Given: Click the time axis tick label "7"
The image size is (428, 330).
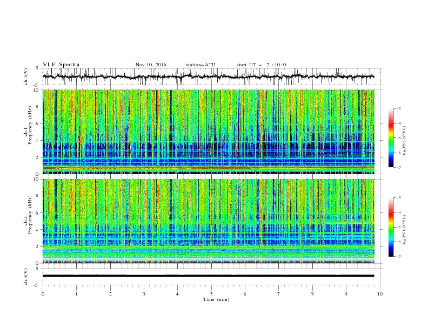Looking at the screenshot, I should coord(279,294).
